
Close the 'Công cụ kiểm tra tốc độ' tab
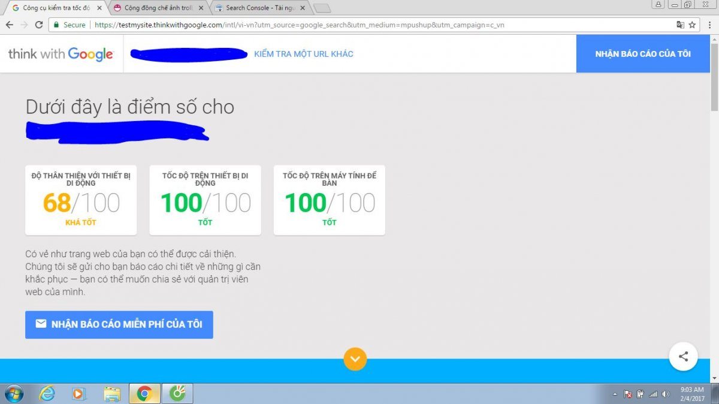(99, 8)
